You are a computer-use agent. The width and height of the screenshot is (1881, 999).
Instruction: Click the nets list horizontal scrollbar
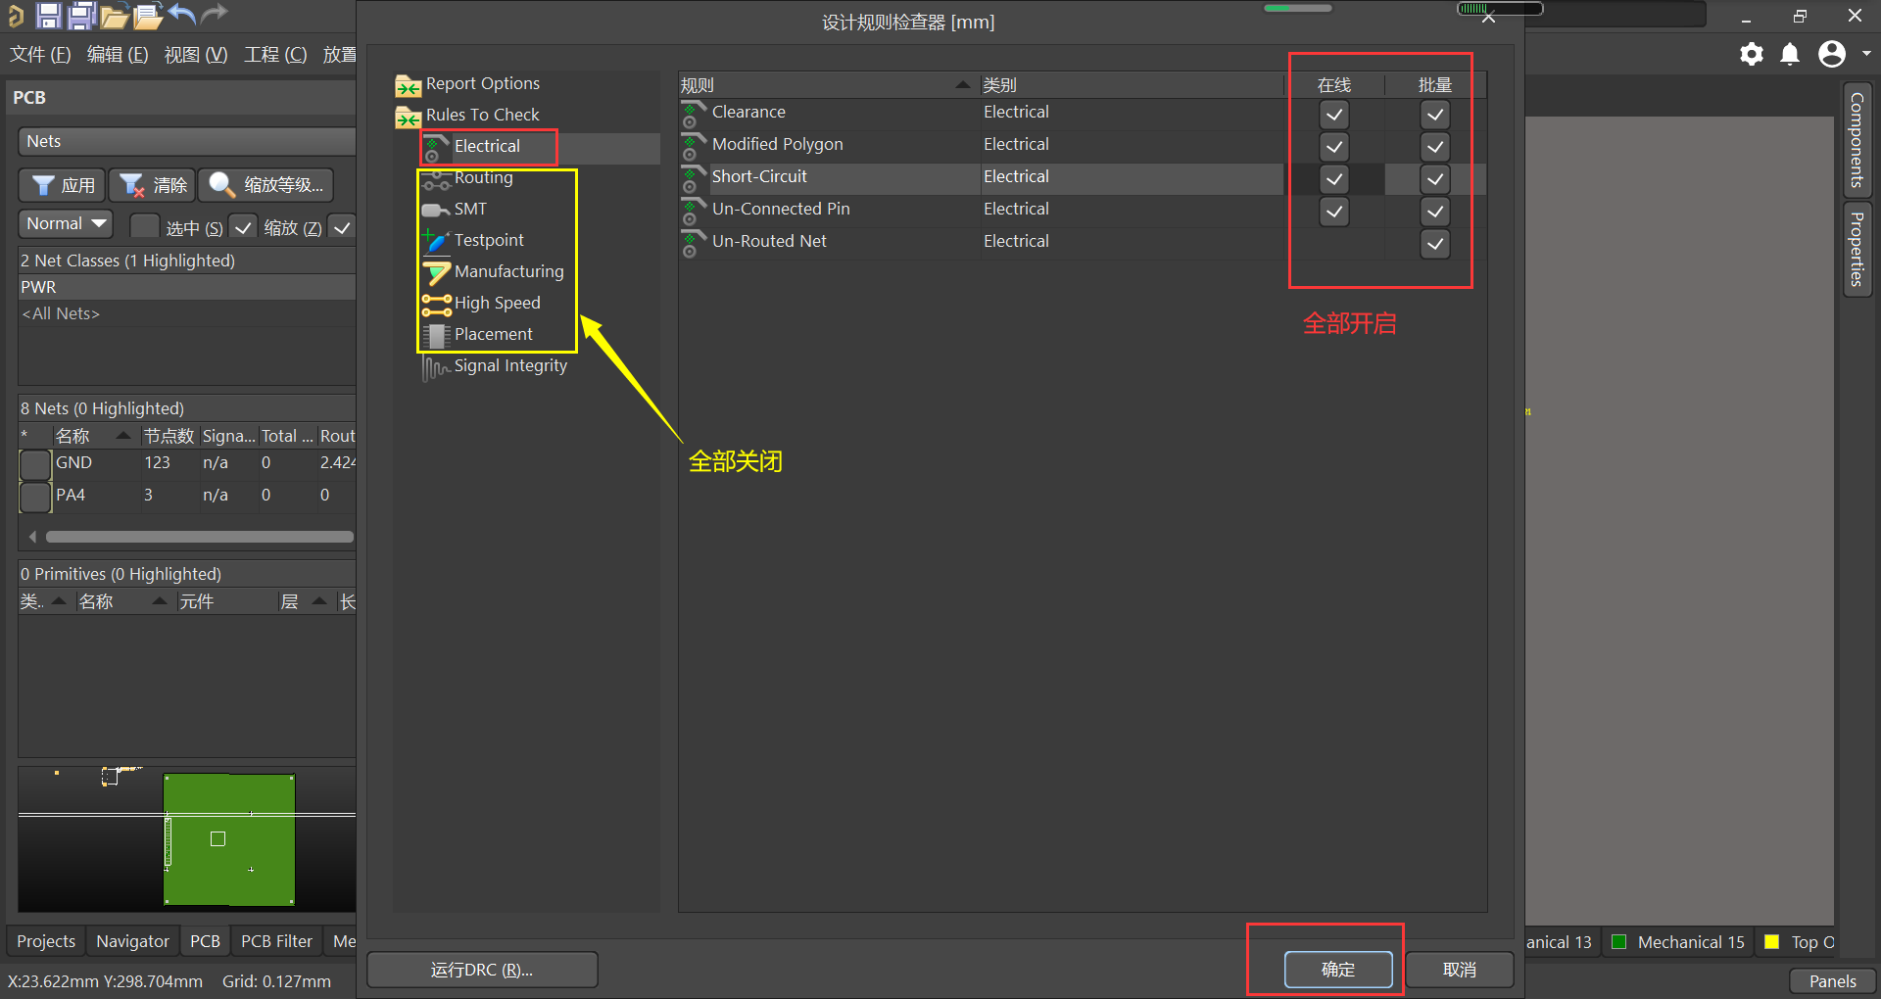(x=199, y=537)
